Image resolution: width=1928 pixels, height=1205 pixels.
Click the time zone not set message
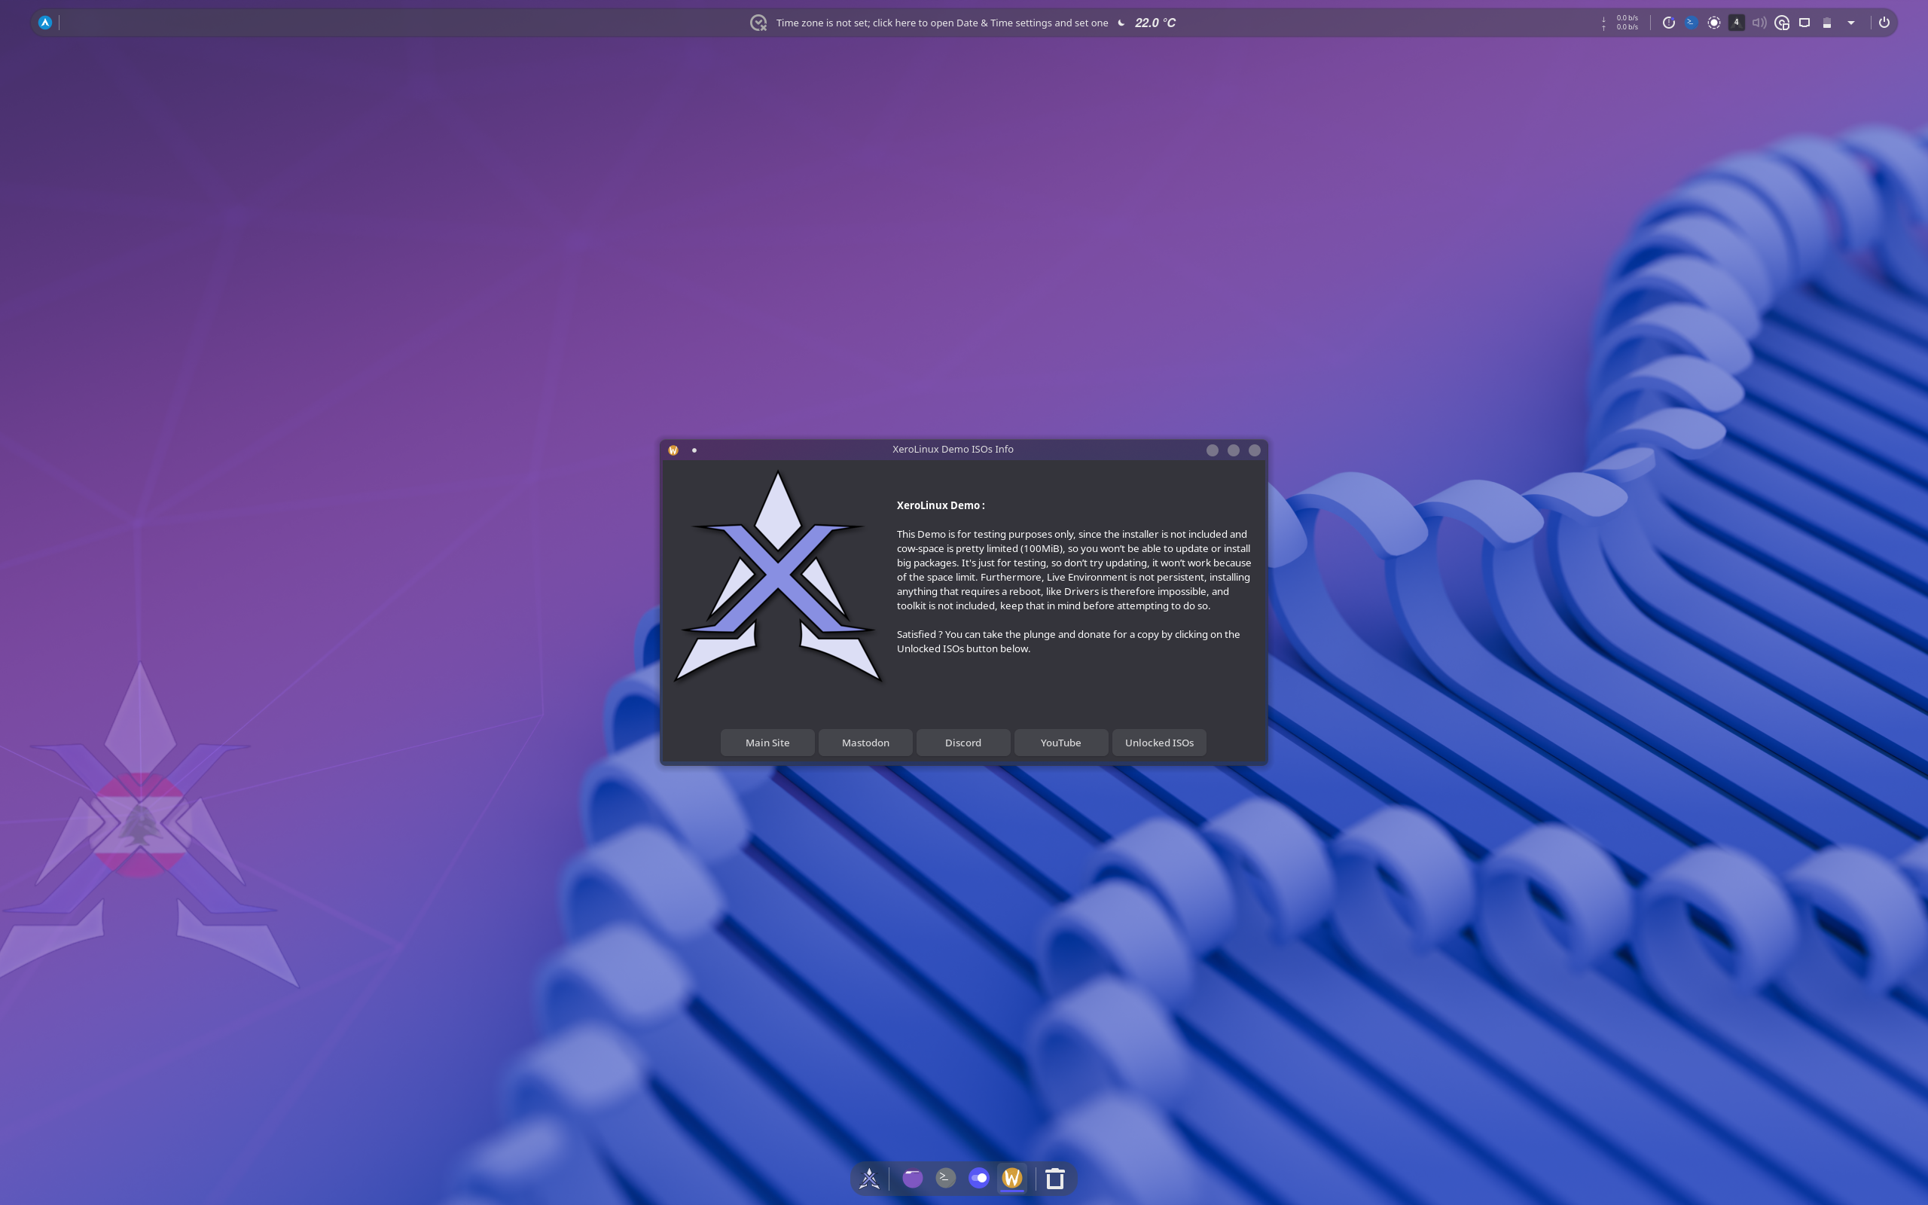pyautogui.click(x=941, y=23)
